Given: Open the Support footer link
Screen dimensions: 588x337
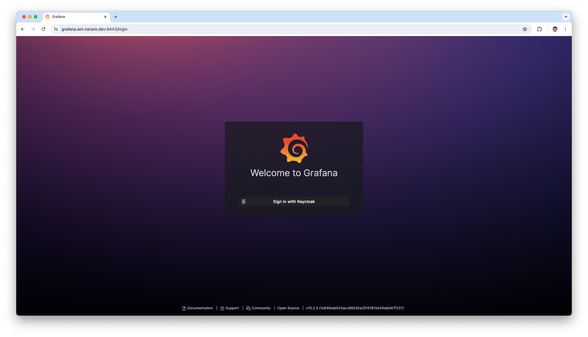Looking at the screenshot, I should tap(229, 308).
